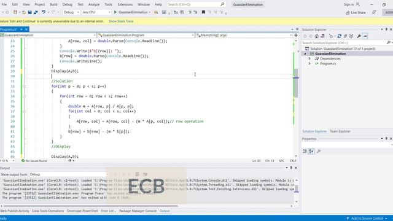The height and width of the screenshot is (221, 393).
Task: Click the split editor icon above scrollbar
Action: (x=296, y=35)
